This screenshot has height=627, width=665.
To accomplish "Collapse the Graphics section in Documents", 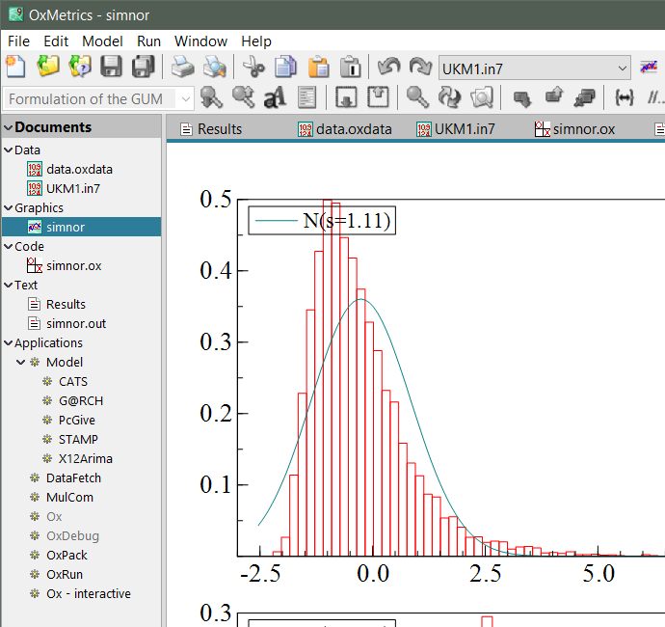I will coord(9,208).
